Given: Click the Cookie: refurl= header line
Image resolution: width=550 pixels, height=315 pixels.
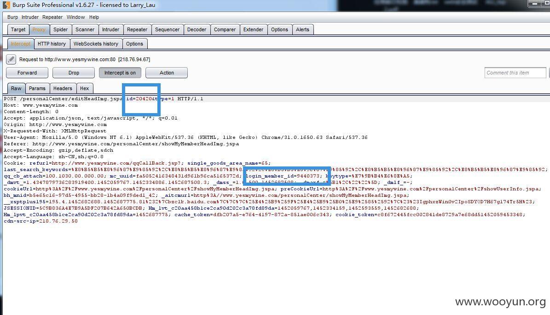Looking at the screenshot, I should [x=137, y=163].
